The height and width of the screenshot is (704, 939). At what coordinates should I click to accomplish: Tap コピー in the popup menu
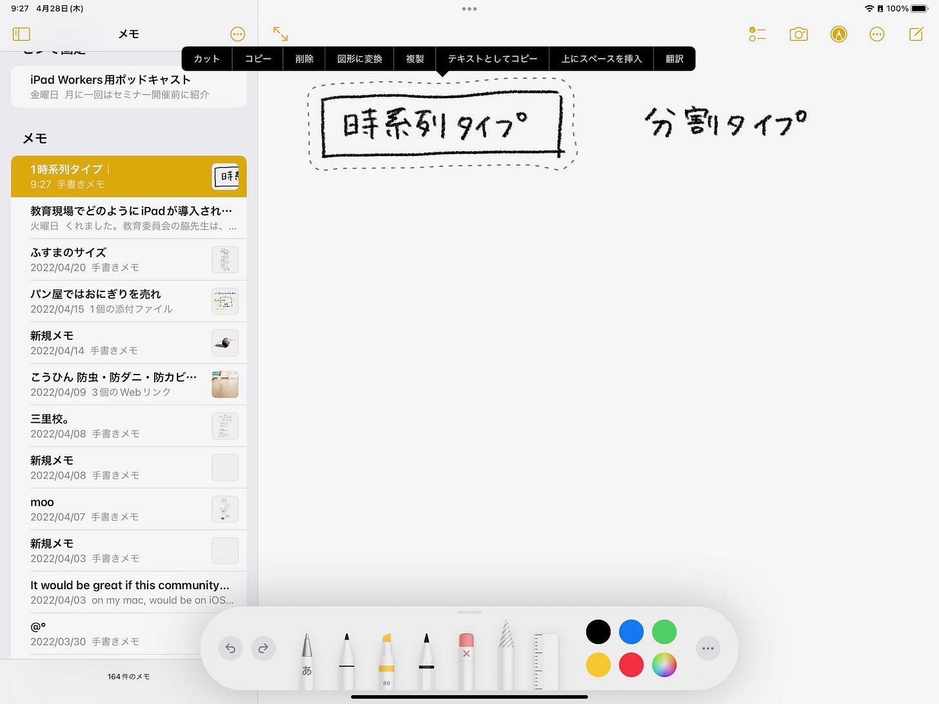pos(258,59)
